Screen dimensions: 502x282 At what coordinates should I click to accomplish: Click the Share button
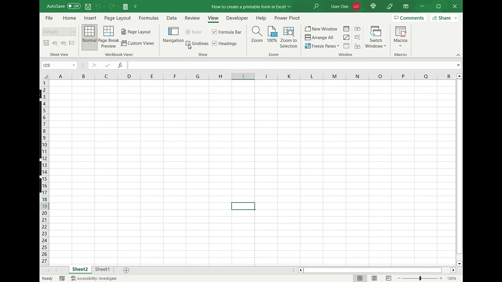point(444,18)
